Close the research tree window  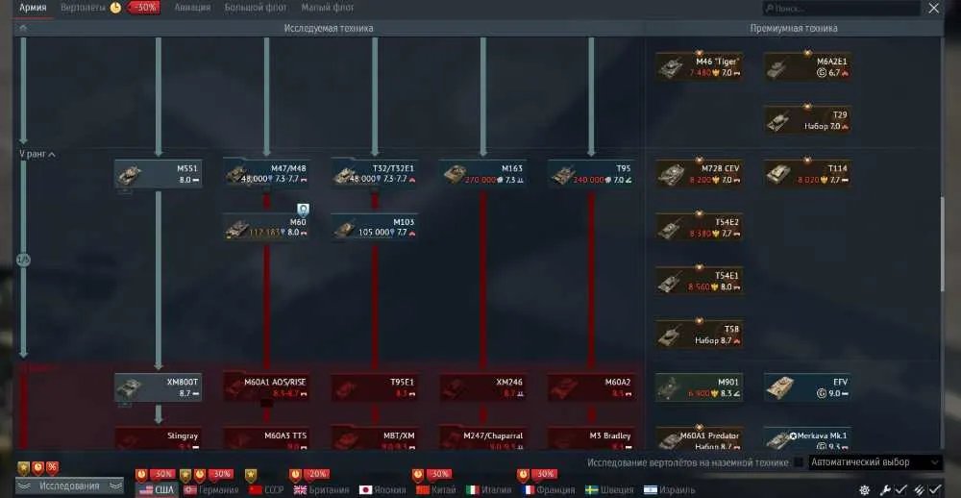[933, 8]
